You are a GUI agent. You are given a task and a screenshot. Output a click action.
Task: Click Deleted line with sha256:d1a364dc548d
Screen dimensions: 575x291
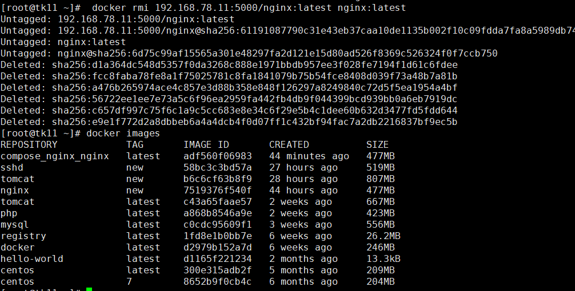229,65
